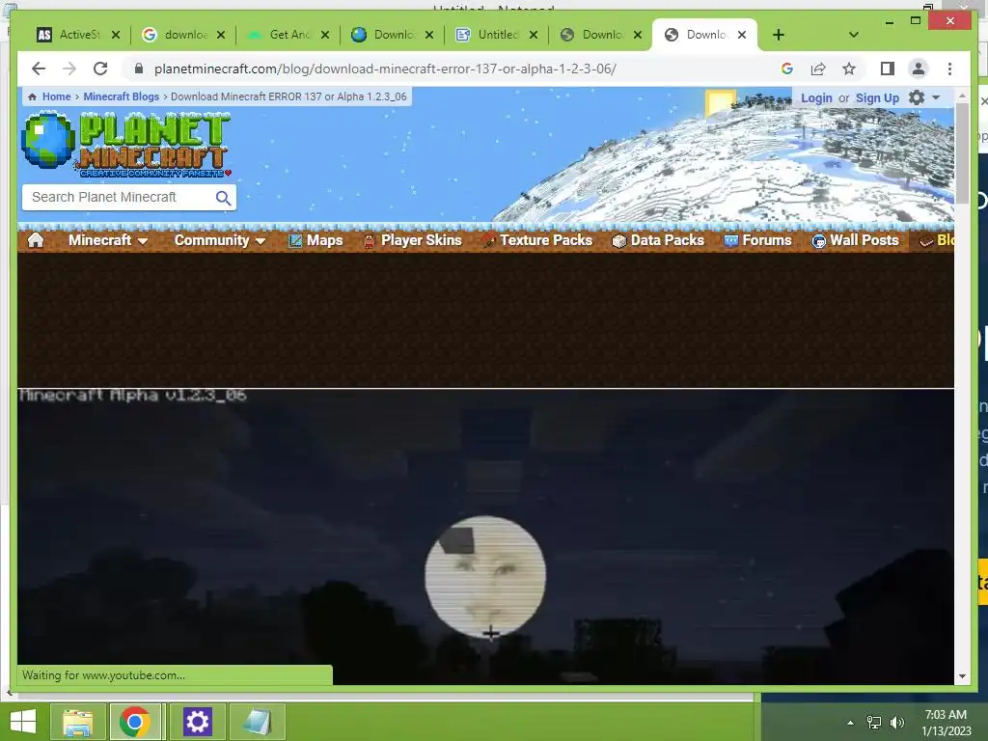Show hidden system tray icons
This screenshot has height=741, width=988.
click(851, 723)
